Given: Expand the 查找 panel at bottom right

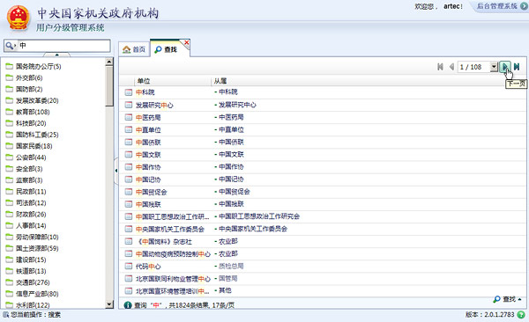Looking at the screenshot, I should pyautogui.click(x=507, y=299).
